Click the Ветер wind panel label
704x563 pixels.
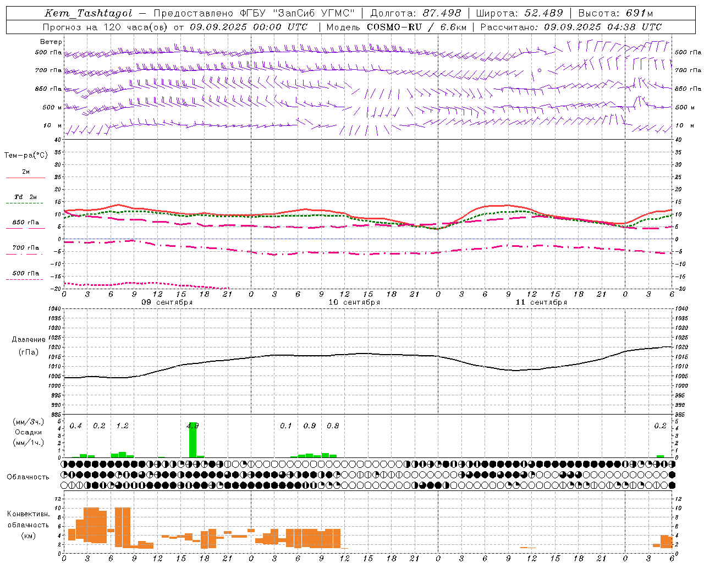click(x=51, y=42)
